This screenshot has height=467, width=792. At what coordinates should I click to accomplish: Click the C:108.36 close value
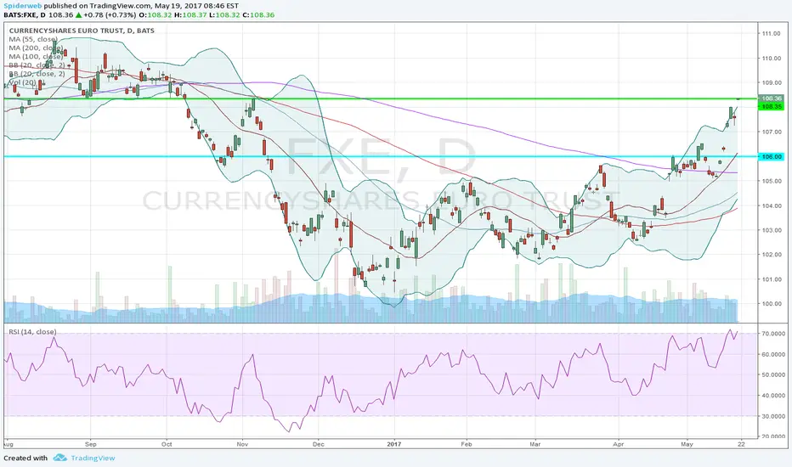258,14
